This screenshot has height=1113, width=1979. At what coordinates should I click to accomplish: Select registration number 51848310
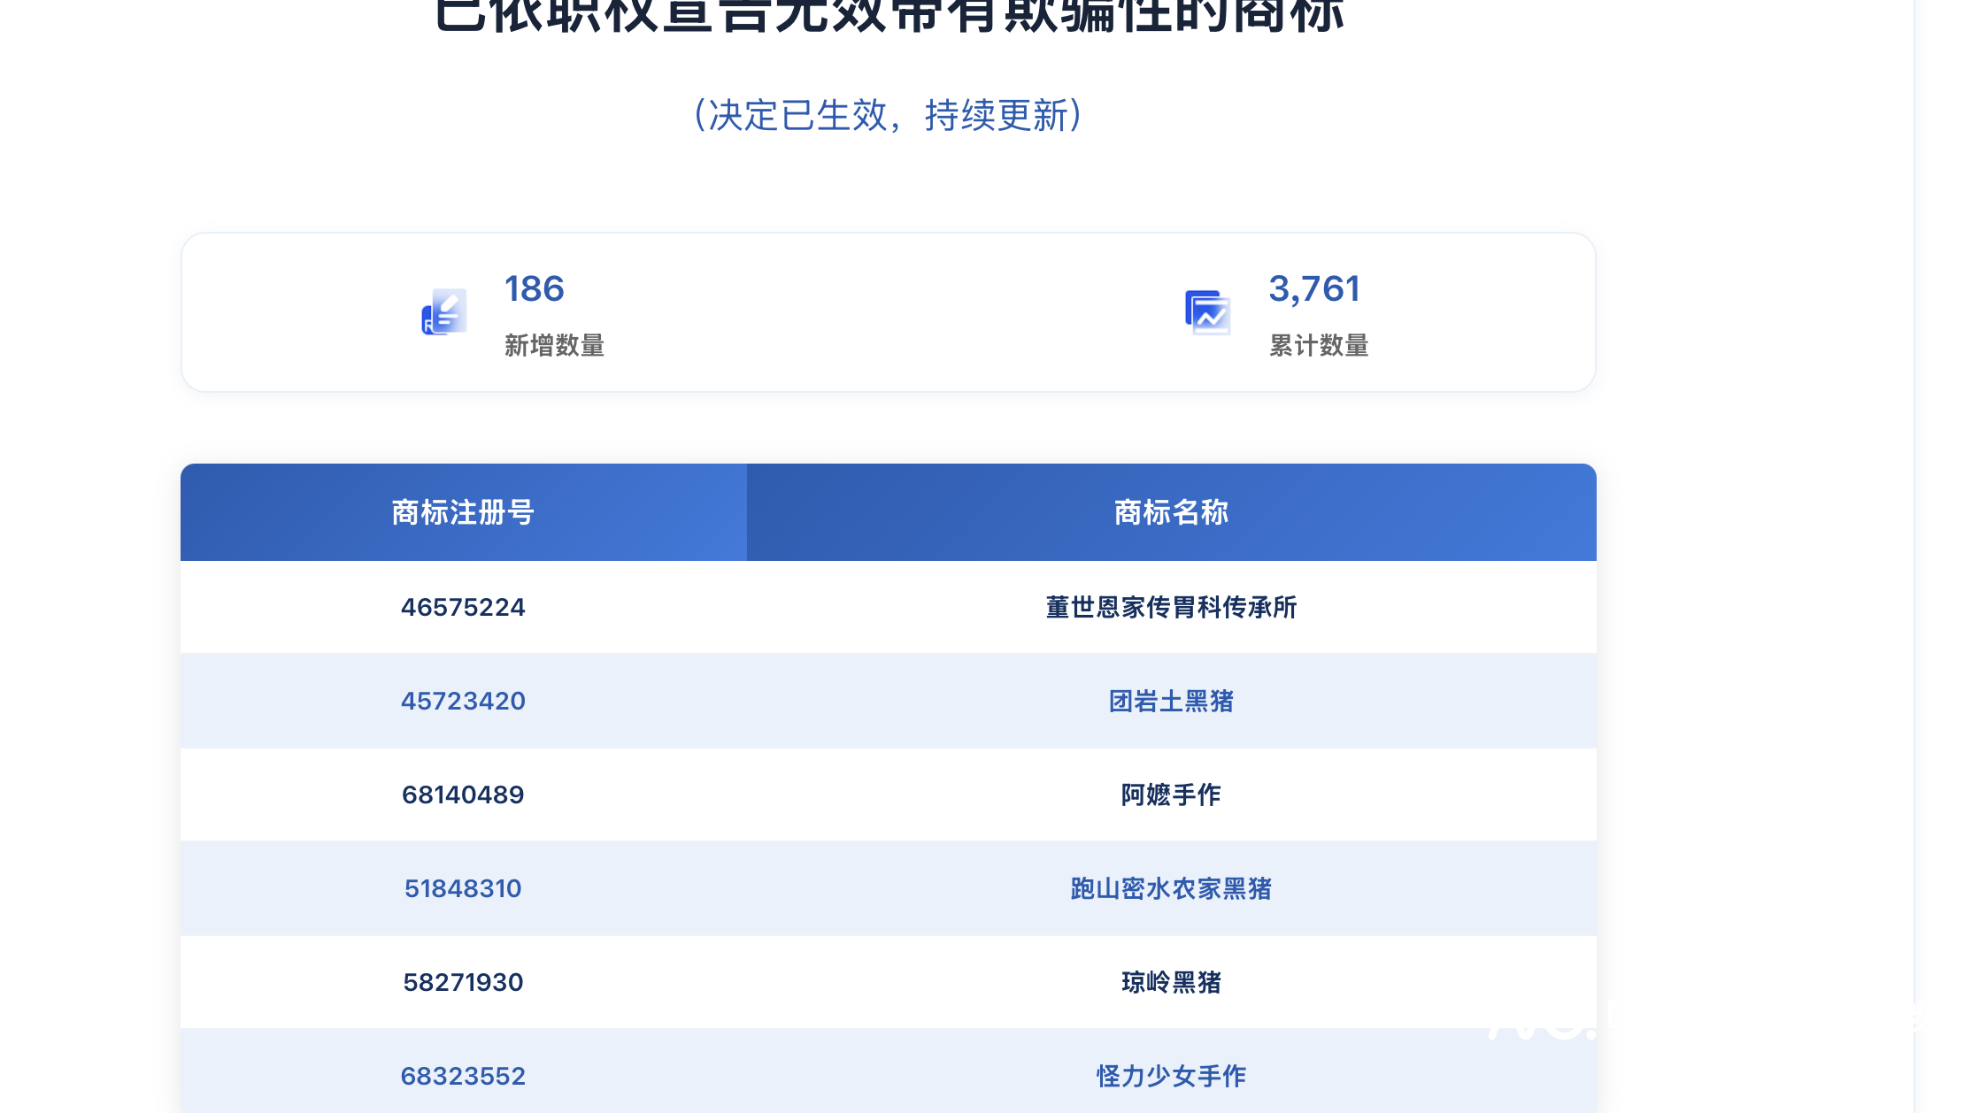pos(463,888)
